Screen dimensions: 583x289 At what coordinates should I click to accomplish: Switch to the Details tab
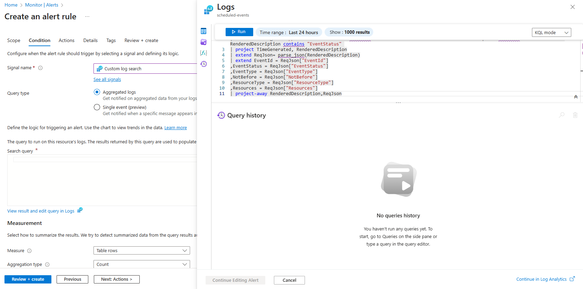click(x=90, y=40)
